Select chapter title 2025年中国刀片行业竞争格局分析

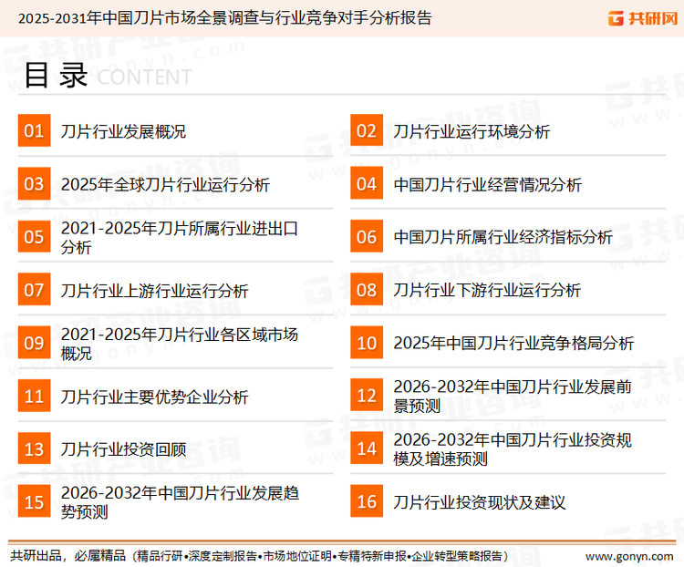(x=513, y=344)
